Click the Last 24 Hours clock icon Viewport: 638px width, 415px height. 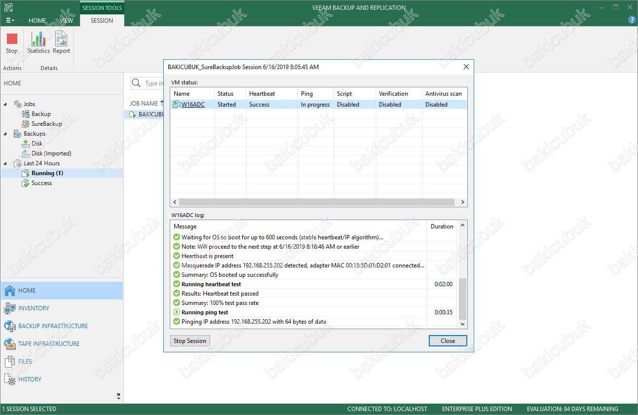18,163
